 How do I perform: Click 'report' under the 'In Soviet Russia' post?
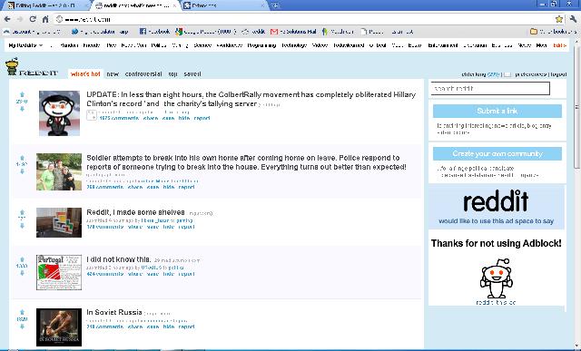coord(186,327)
